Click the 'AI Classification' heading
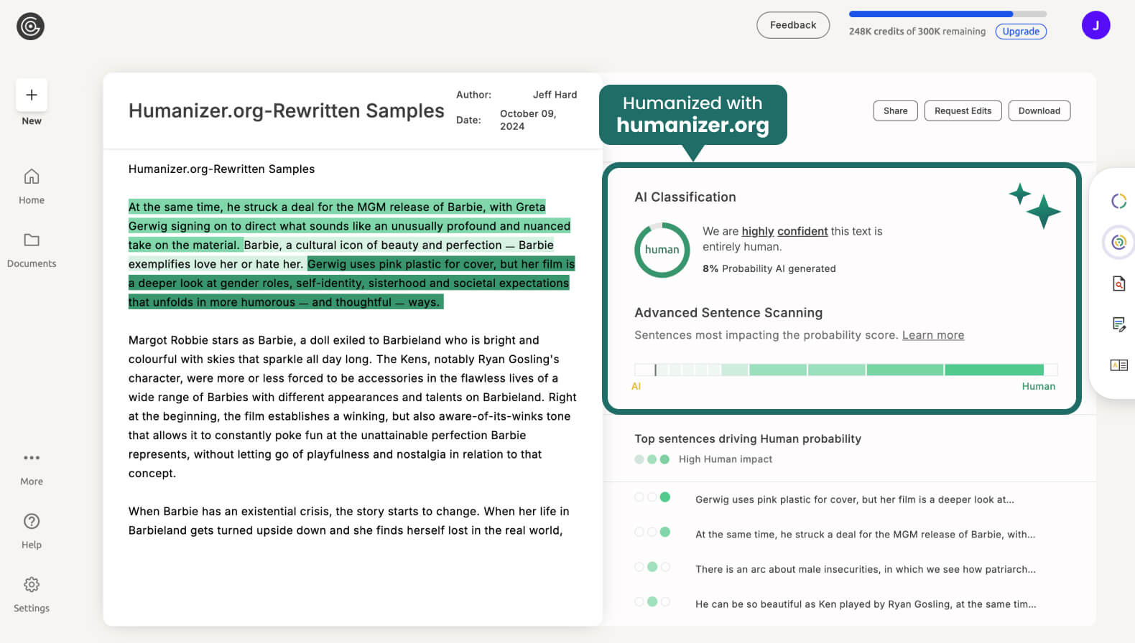This screenshot has width=1135, height=643. pyautogui.click(x=685, y=197)
